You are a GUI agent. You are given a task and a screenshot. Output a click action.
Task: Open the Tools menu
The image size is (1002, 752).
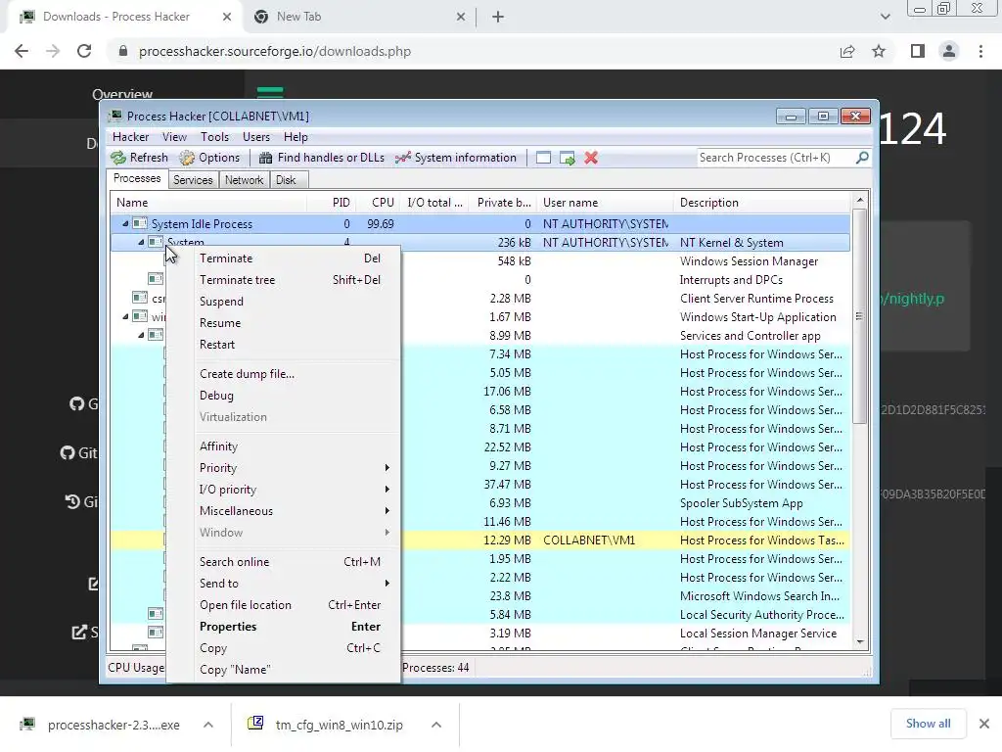pyautogui.click(x=214, y=137)
